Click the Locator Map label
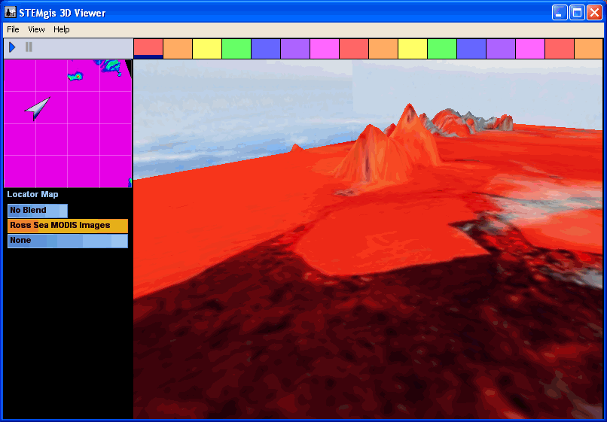This screenshot has width=607, height=422. point(32,195)
